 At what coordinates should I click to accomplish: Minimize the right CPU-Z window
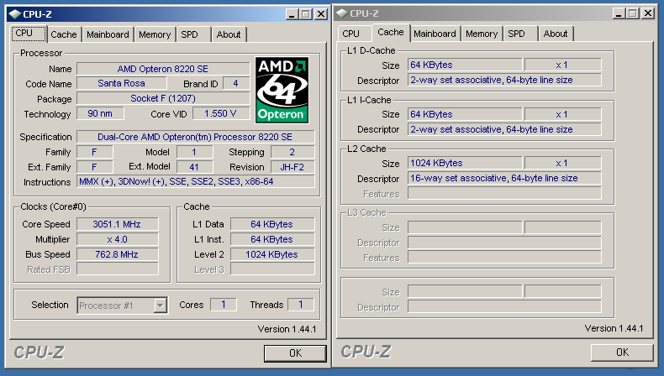click(x=619, y=13)
